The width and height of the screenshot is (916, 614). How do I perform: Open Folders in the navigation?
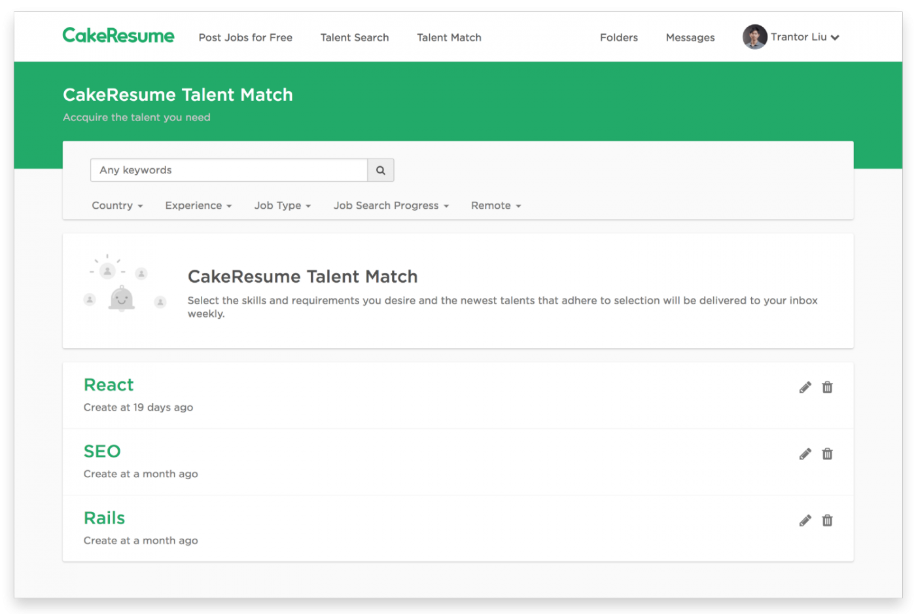pos(619,38)
